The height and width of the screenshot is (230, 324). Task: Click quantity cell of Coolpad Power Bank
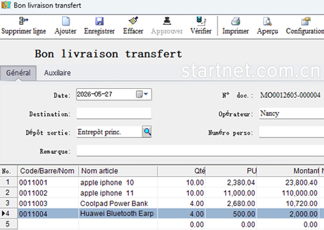pos(182,204)
